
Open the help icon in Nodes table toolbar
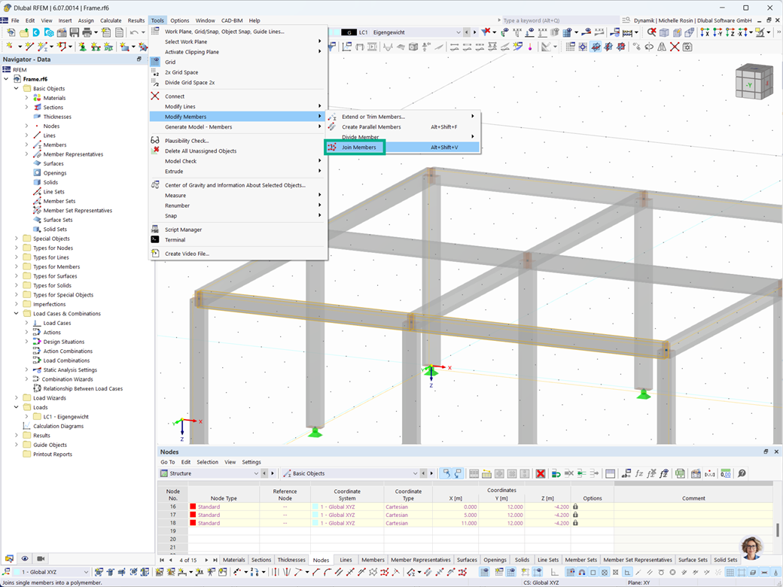pos(742,473)
